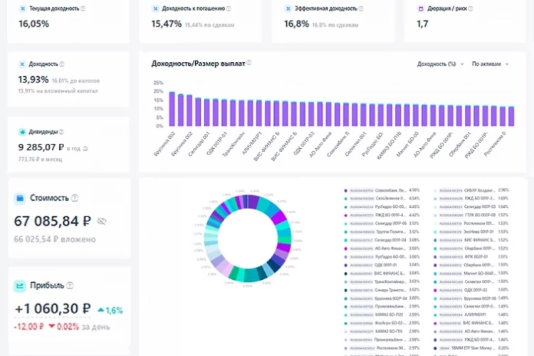
Task: Select the СИБУР Холдинг legend item
Action: (471, 190)
